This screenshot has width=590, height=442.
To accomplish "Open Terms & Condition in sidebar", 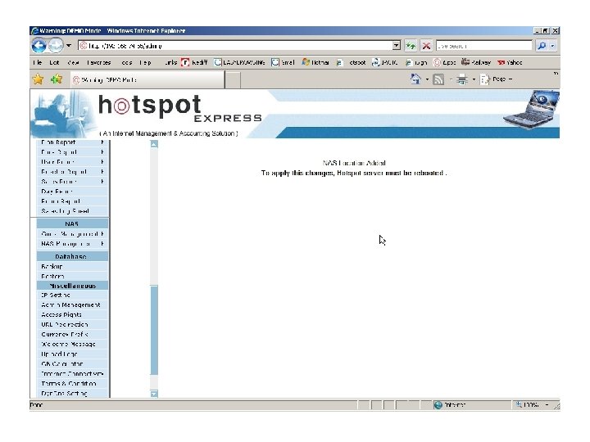I will point(69,383).
